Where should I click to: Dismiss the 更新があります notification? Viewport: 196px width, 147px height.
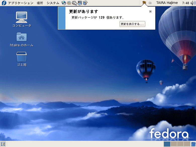[150, 12]
